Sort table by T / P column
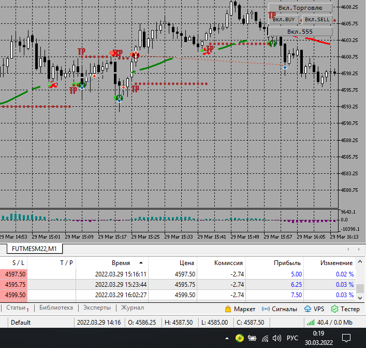This screenshot has width=366, height=348. pos(52,263)
